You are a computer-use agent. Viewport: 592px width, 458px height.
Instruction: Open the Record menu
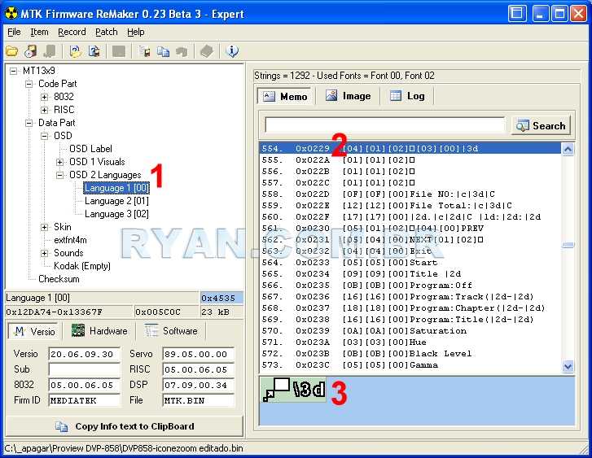[72, 32]
